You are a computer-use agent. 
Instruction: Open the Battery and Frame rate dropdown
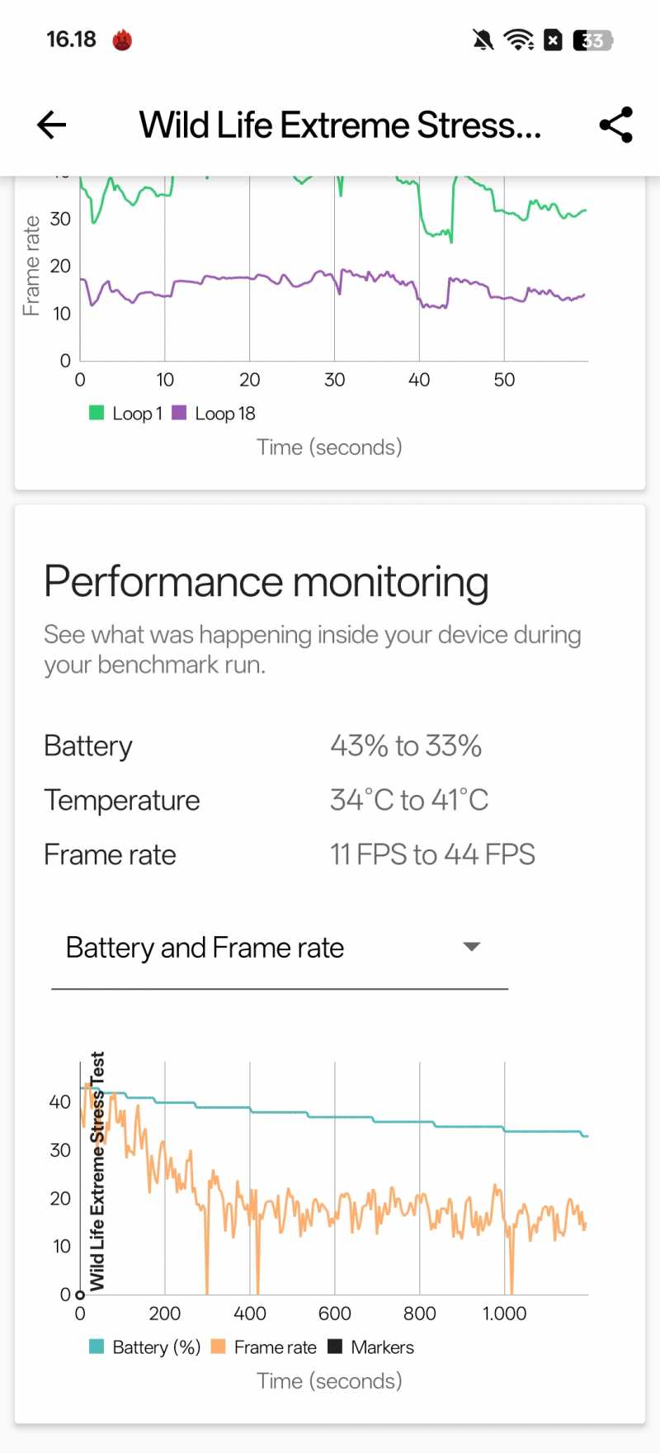click(x=280, y=948)
